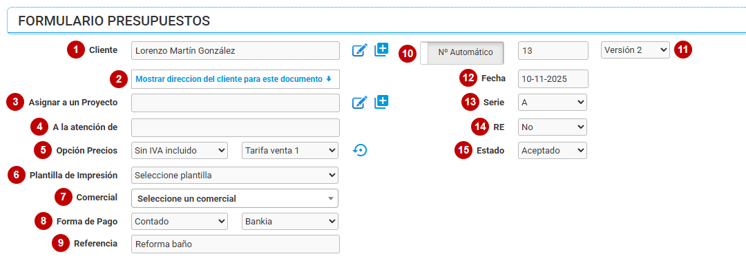The height and width of the screenshot is (263, 746).
Task: Open the RE dropdown showing No
Action: pos(553,127)
